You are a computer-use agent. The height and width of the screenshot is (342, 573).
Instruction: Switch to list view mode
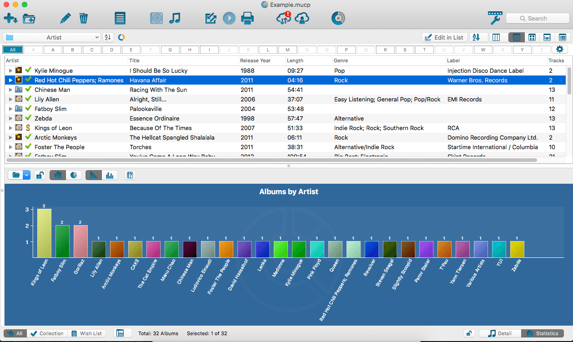(x=517, y=37)
